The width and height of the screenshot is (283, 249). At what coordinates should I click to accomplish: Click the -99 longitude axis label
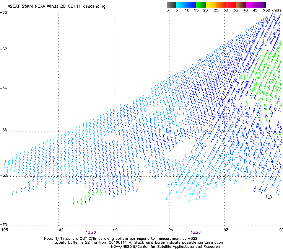coord(114,230)
